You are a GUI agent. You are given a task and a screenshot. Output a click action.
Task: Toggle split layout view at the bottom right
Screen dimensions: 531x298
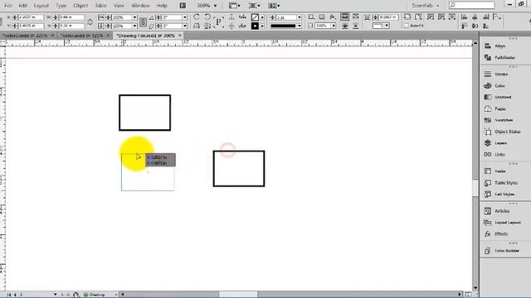tap(468, 295)
